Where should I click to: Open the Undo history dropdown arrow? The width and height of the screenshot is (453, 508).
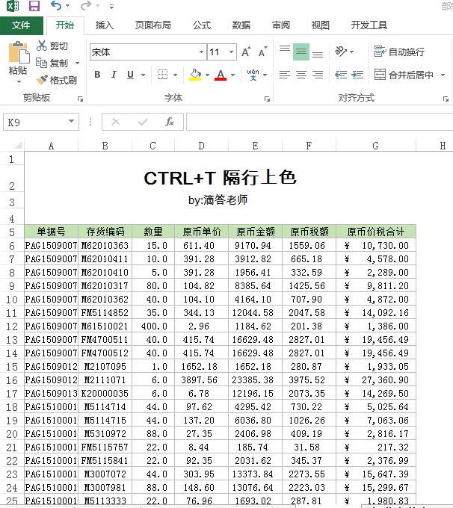[x=68, y=6]
